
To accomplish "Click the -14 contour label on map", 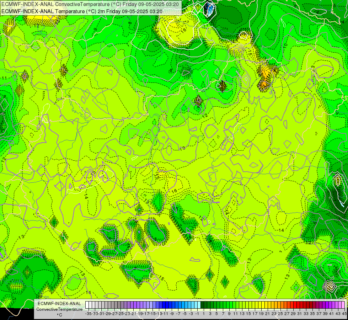I will click(280, 230).
